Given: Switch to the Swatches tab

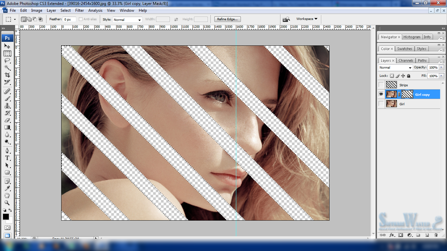Looking at the screenshot, I should pos(405,49).
